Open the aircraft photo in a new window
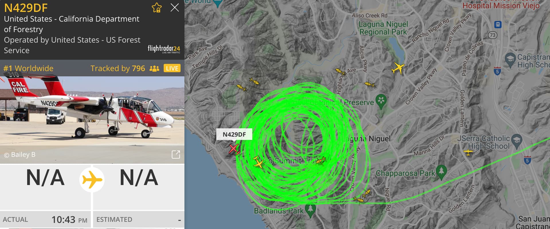 [x=176, y=155]
